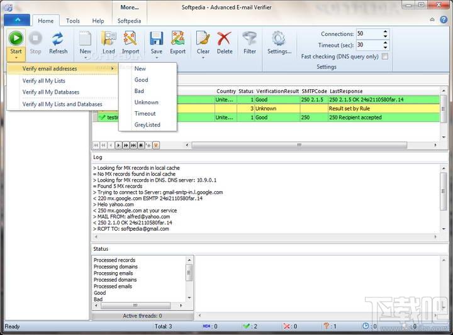
Task: Increase Timeout value with up arrow
Action: tap(386, 43)
